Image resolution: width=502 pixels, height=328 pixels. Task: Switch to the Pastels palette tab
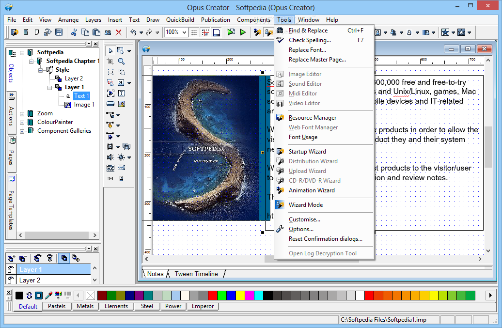pyautogui.click(x=57, y=306)
